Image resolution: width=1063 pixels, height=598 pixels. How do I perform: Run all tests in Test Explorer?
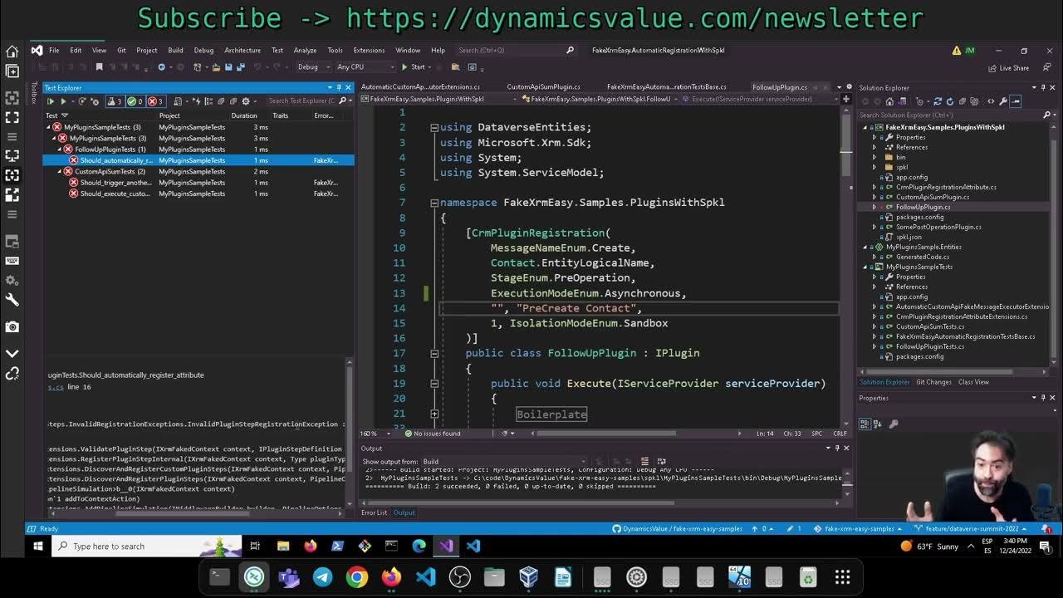(51, 101)
